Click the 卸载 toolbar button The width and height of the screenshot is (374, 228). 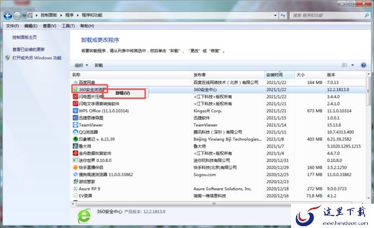98,65
